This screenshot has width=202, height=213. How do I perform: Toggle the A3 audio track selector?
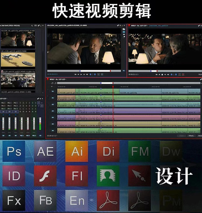[53, 111]
